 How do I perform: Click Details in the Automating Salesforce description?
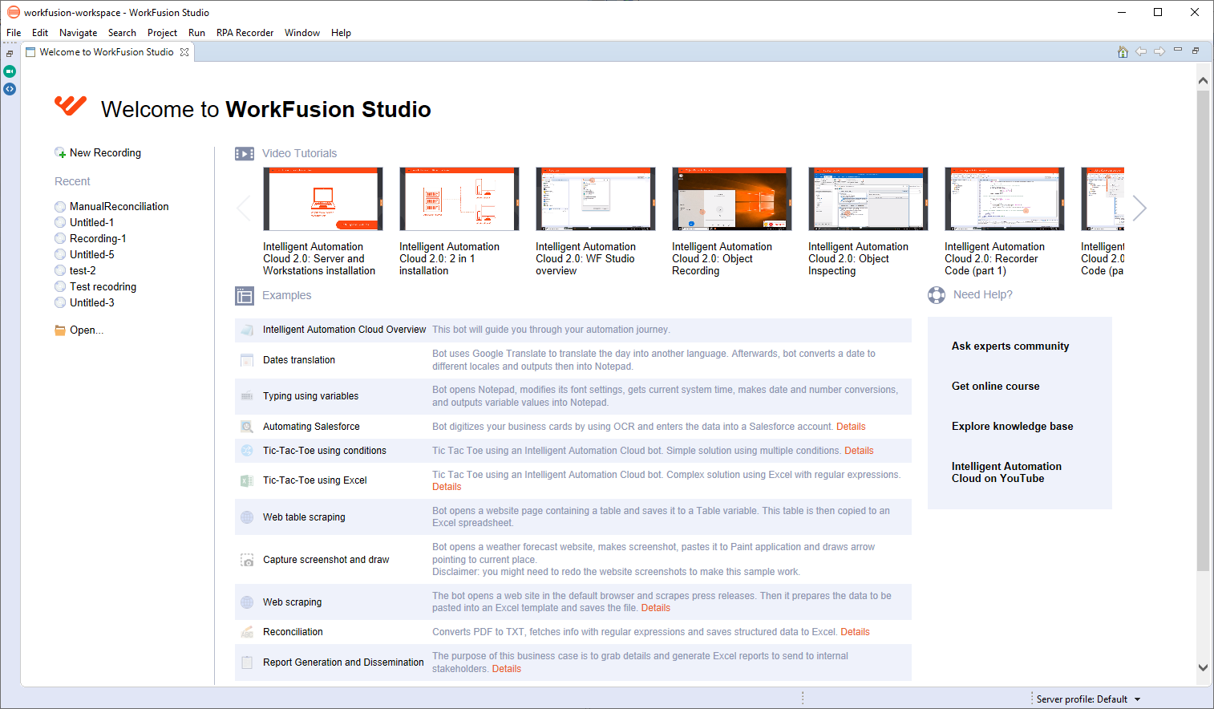pos(851,427)
